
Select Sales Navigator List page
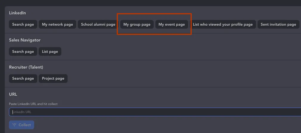coord(50,52)
